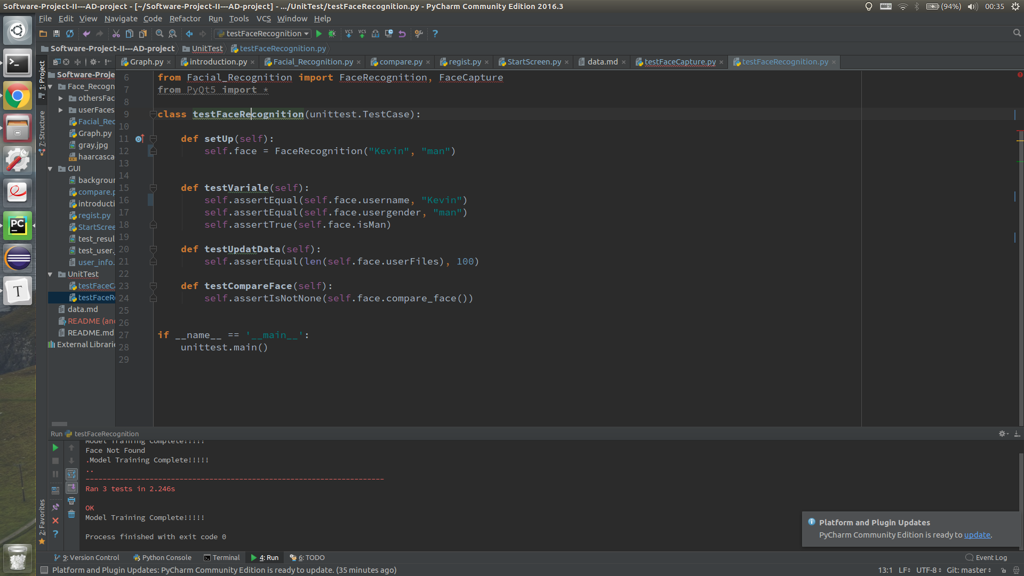Screen dimensions: 1024x576
Task: Click the Print icon in Run panel
Action: click(71, 501)
